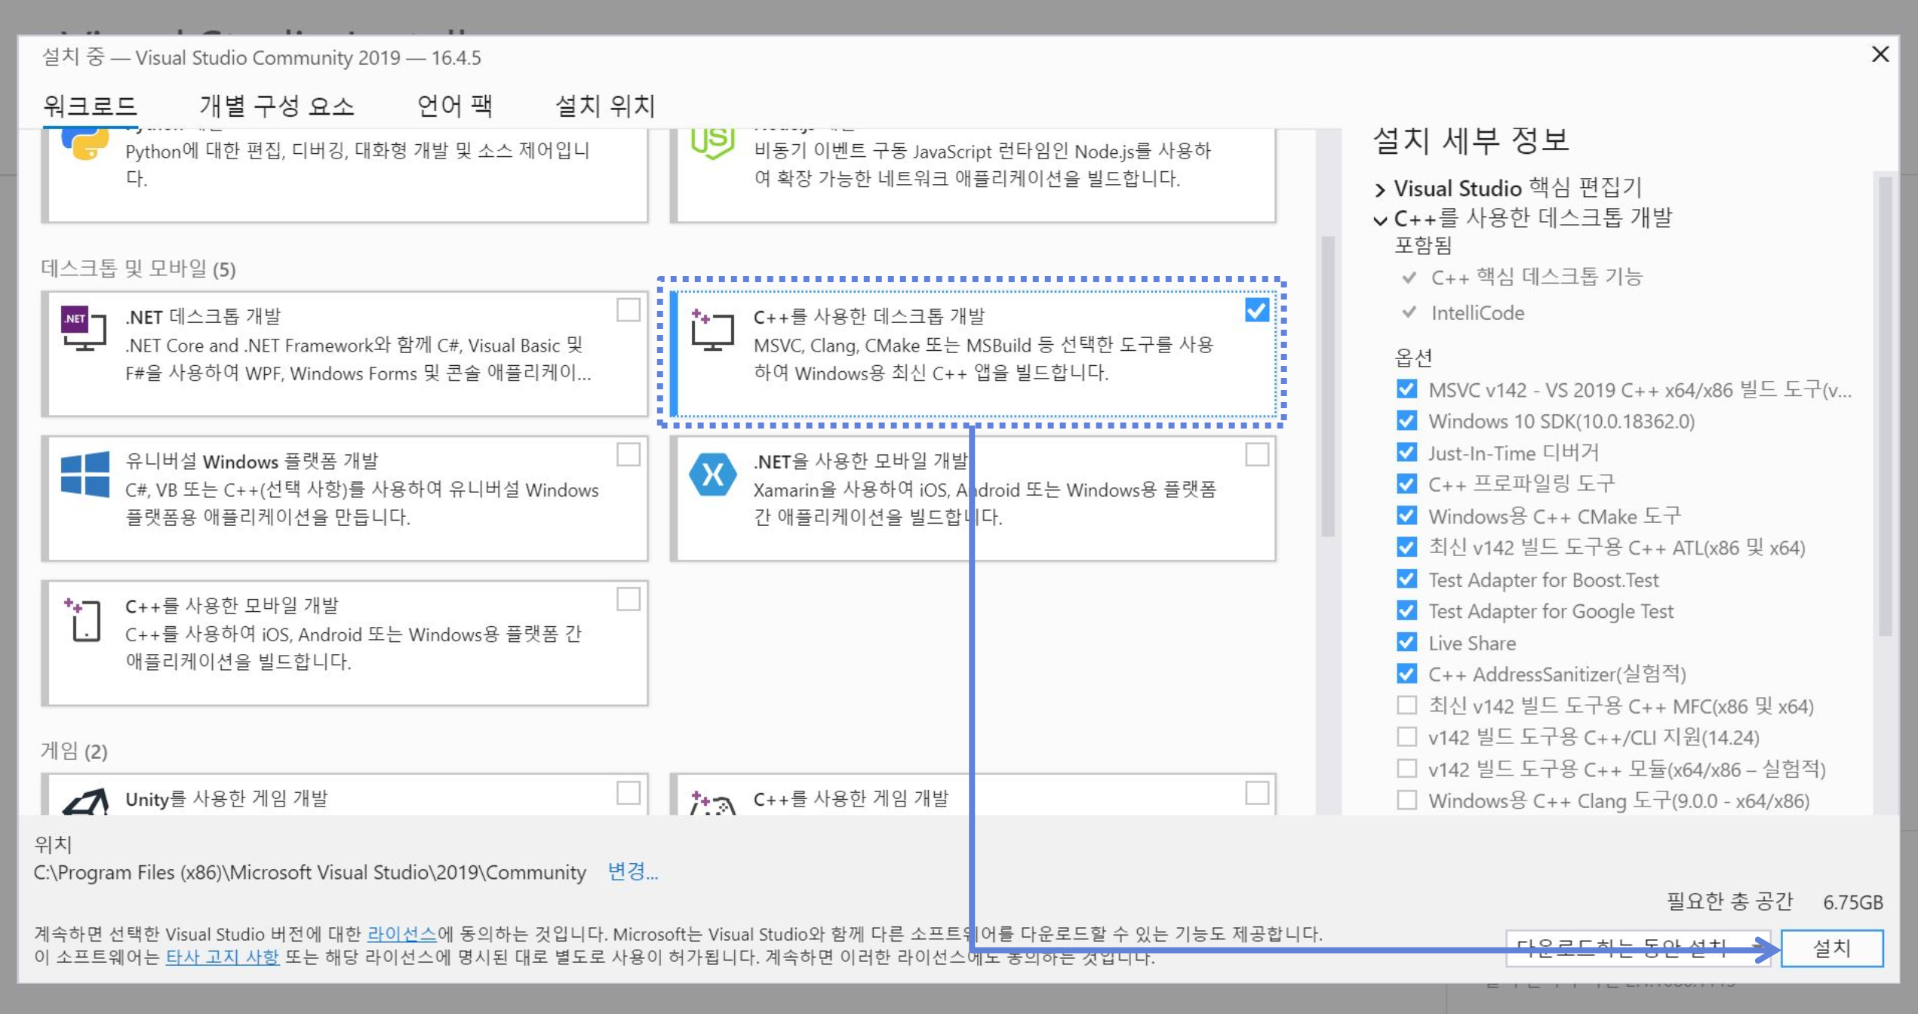Image resolution: width=1918 pixels, height=1014 pixels.
Task: Check the C++를 사용한 게임 개발 checkbox
Action: click(x=1257, y=793)
